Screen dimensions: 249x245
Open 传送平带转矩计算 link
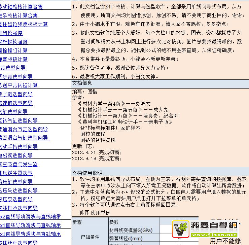click(x=19, y=85)
